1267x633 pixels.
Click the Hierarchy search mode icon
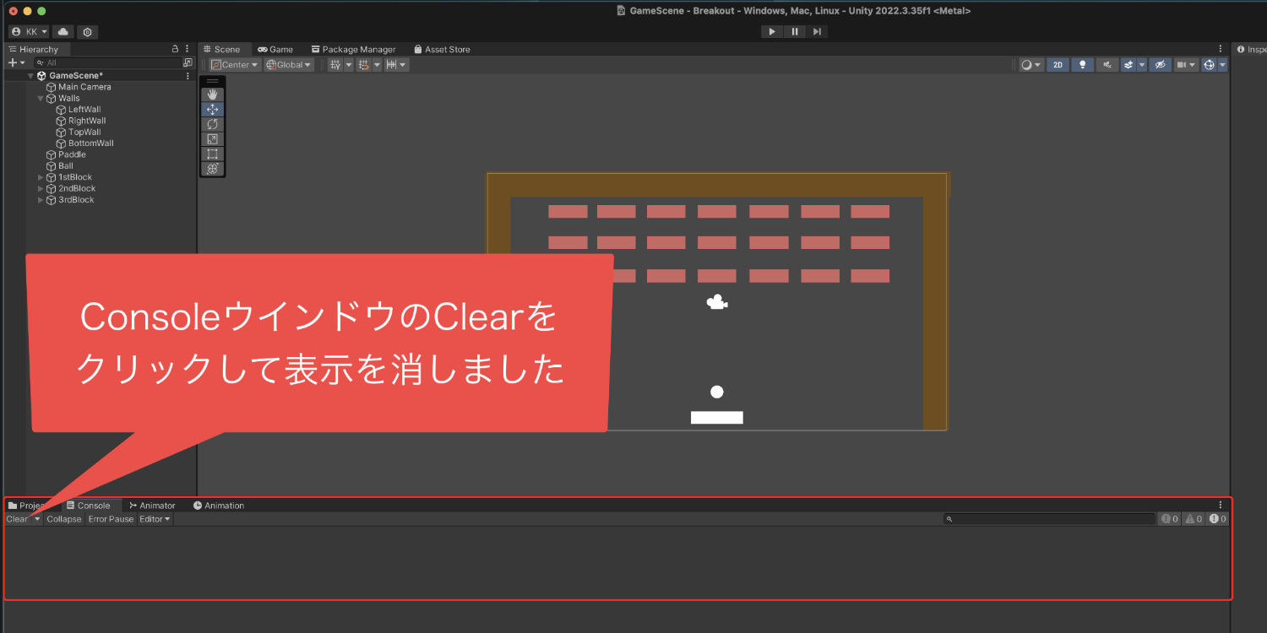coord(188,62)
